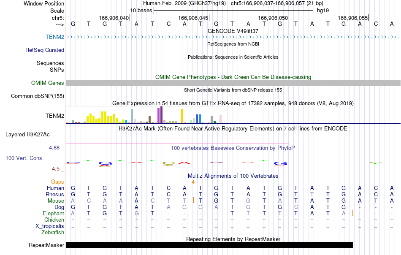Click the orange gap number 4
Screen dimensions: 401x255
pos(193,182)
